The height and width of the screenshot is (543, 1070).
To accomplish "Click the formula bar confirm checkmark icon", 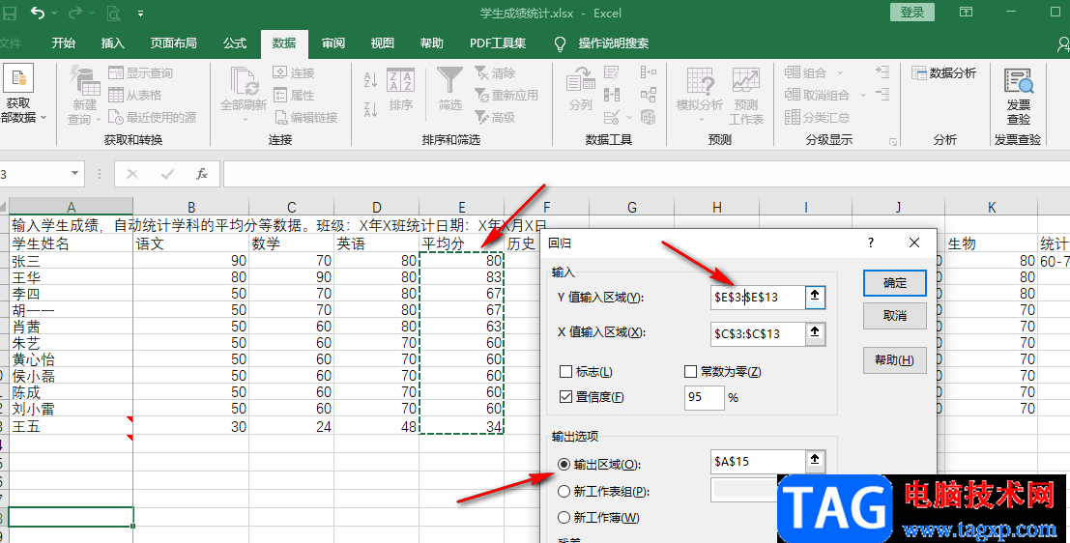I will tap(167, 174).
